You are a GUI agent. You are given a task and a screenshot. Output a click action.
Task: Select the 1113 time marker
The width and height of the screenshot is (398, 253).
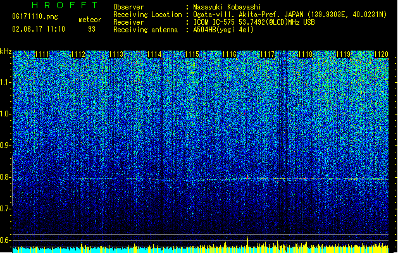tap(116, 54)
